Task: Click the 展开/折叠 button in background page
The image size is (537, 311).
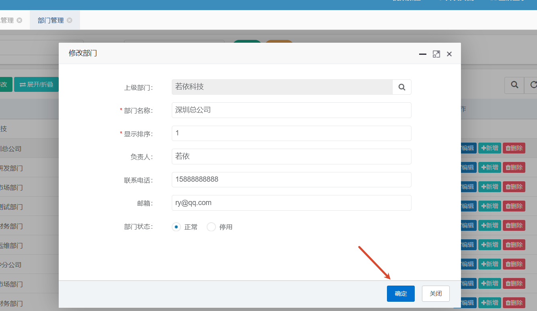Action: pyautogui.click(x=36, y=84)
